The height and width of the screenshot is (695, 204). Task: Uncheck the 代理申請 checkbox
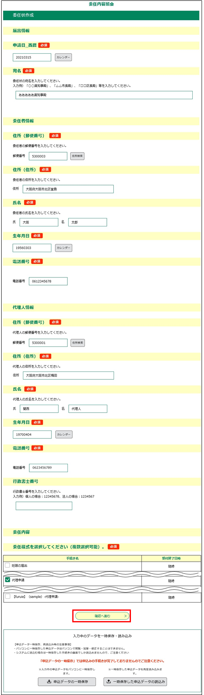click(8, 580)
